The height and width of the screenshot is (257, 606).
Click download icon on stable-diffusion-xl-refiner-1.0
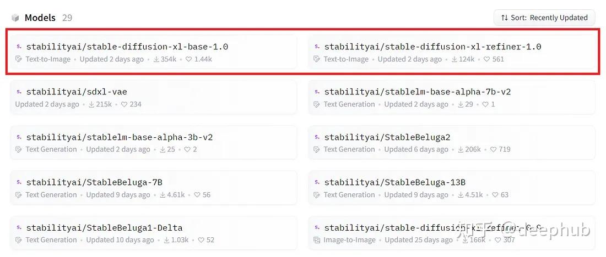click(454, 59)
